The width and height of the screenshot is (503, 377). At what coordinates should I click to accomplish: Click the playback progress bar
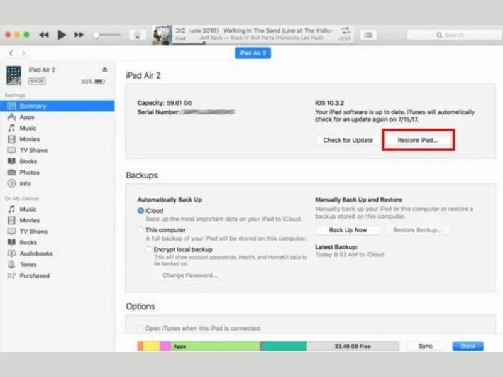coord(263,43)
